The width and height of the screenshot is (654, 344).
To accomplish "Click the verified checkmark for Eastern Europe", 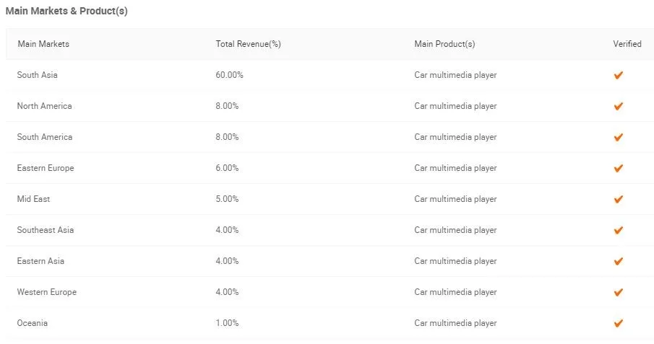I will (x=618, y=168).
